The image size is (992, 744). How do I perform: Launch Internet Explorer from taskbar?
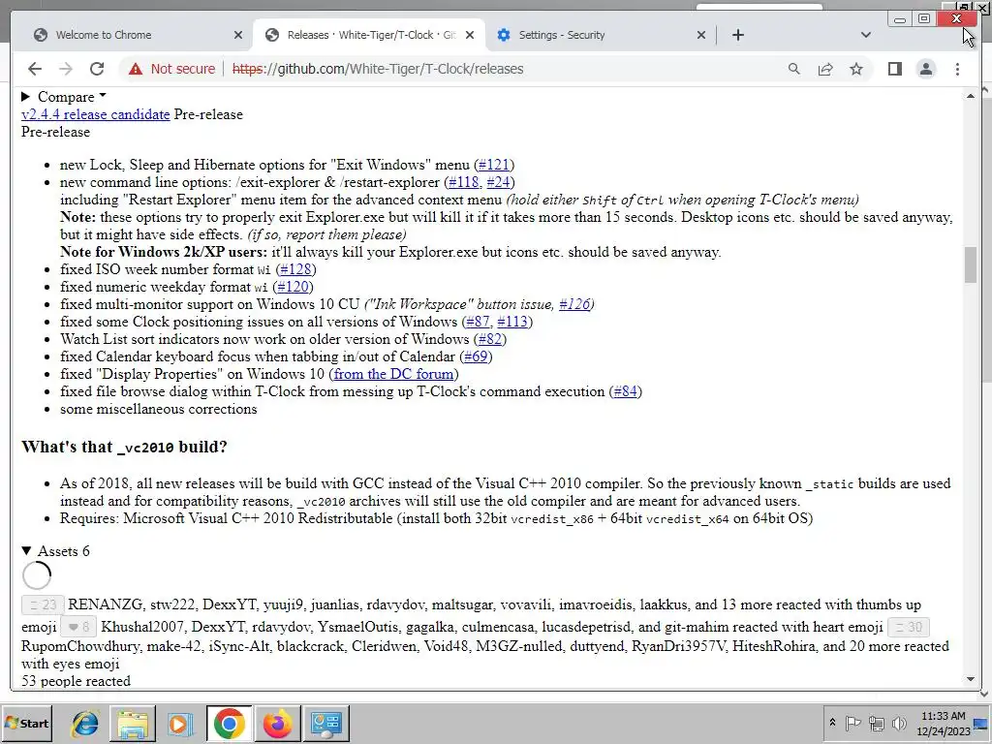pos(85,723)
